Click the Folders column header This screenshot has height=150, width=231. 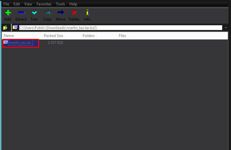click(x=88, y=36)
